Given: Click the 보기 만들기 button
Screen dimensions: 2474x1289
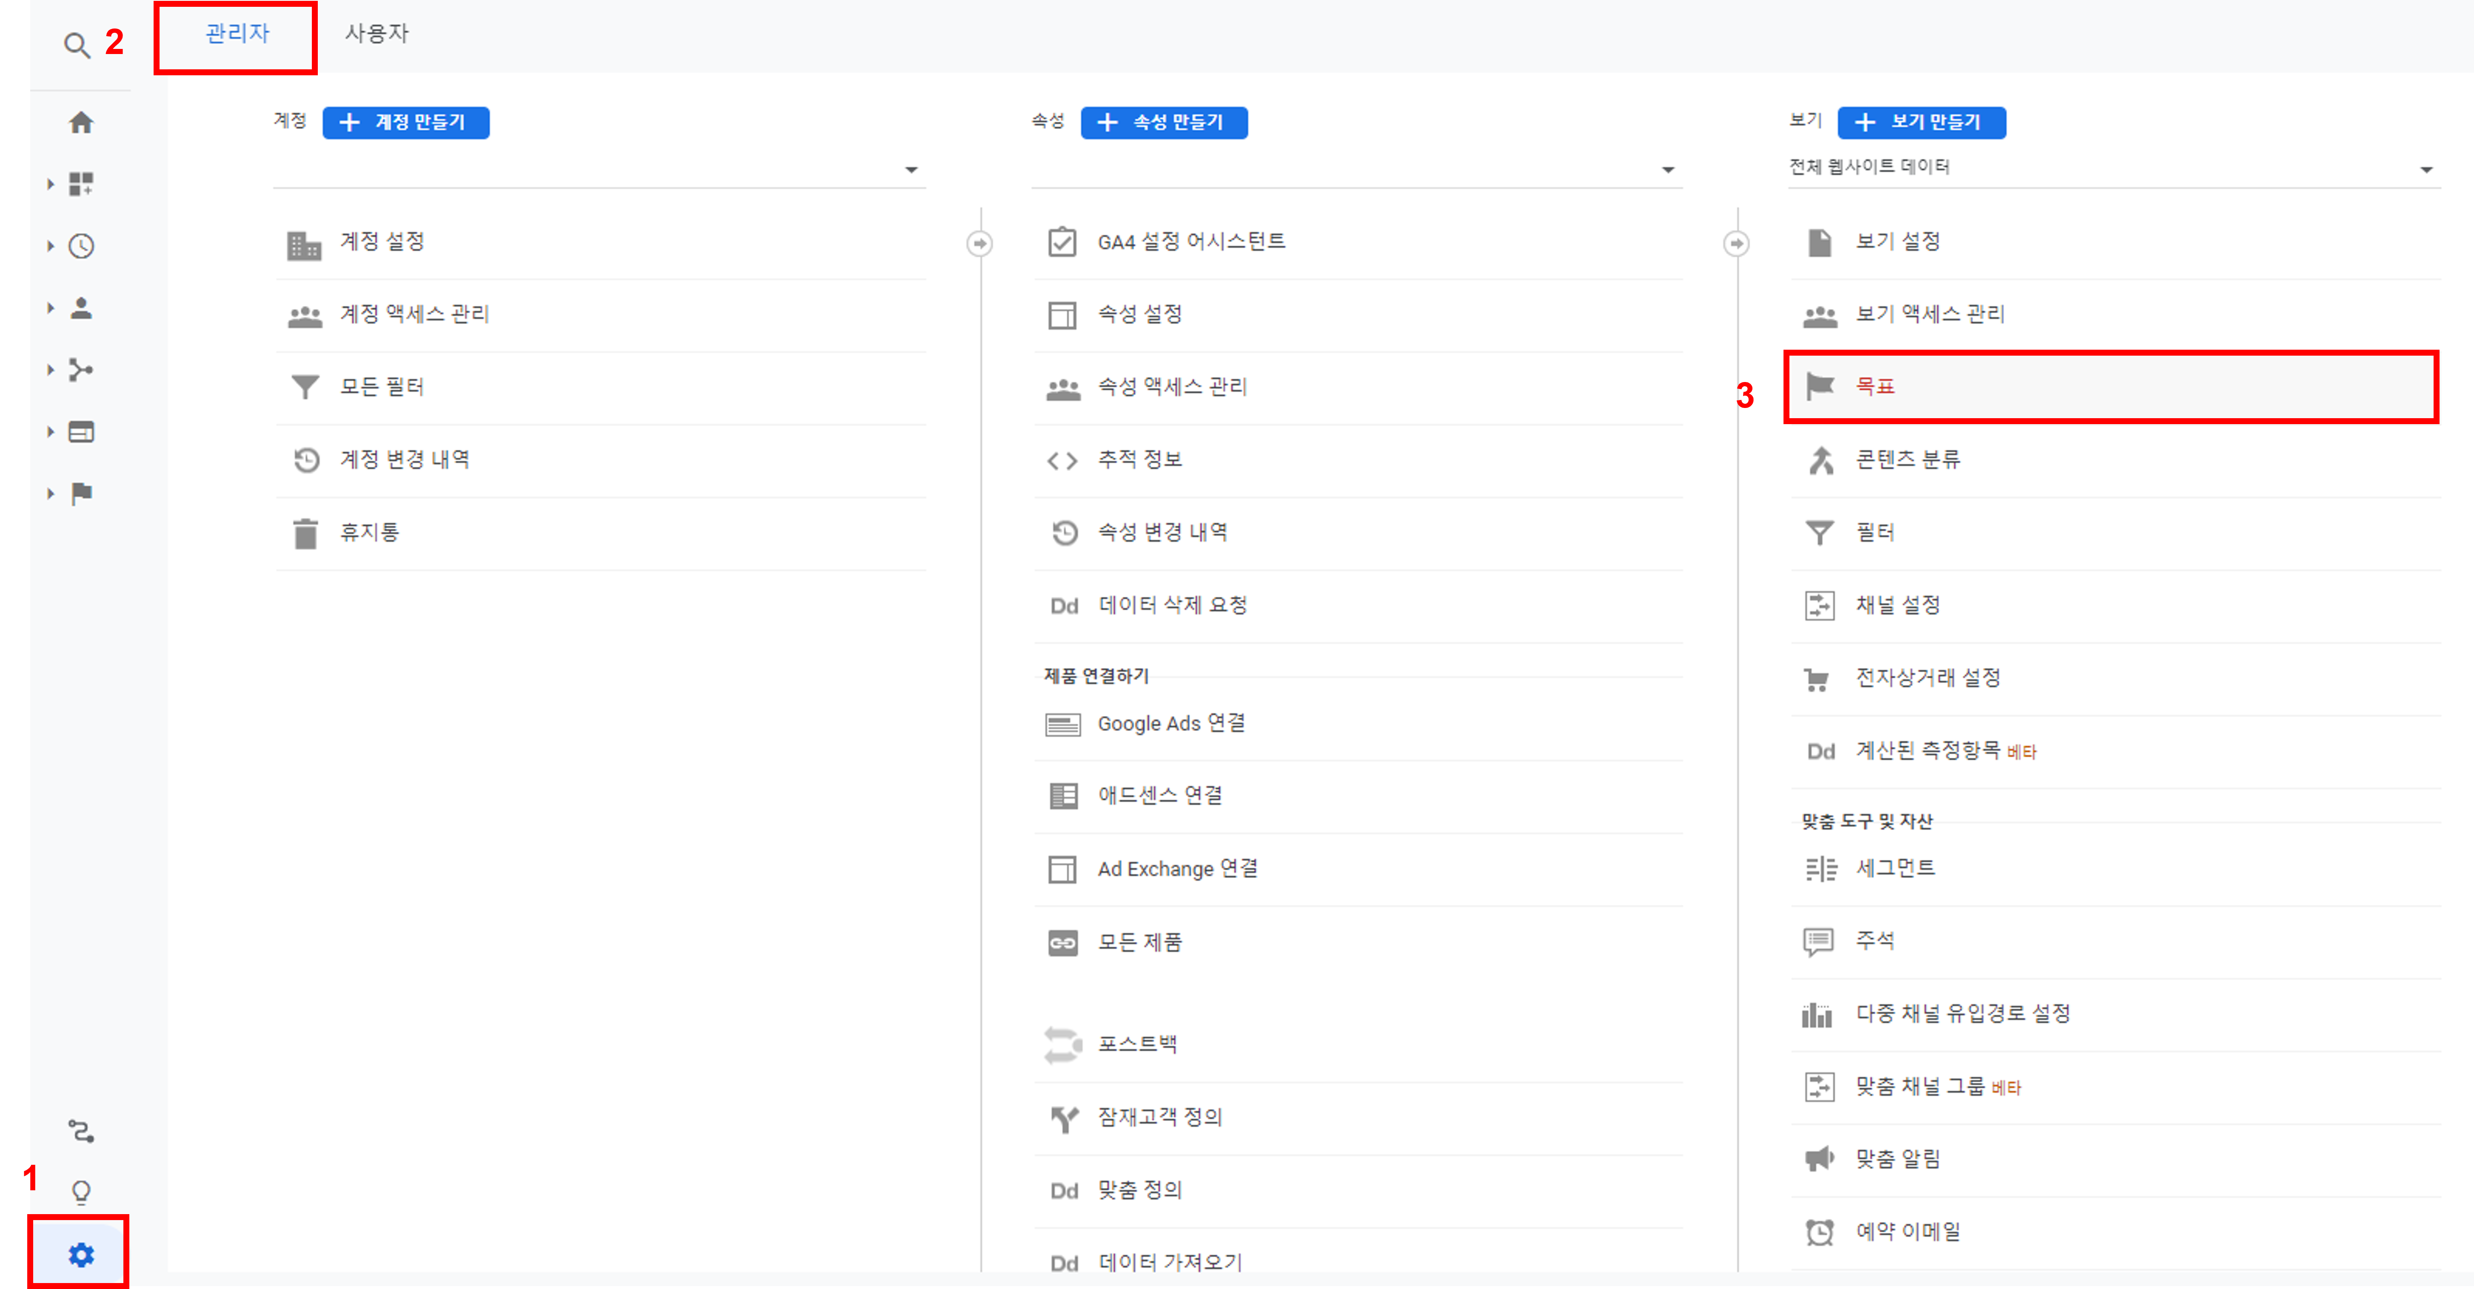Looking at the screenshot, I should (1921, 122).
